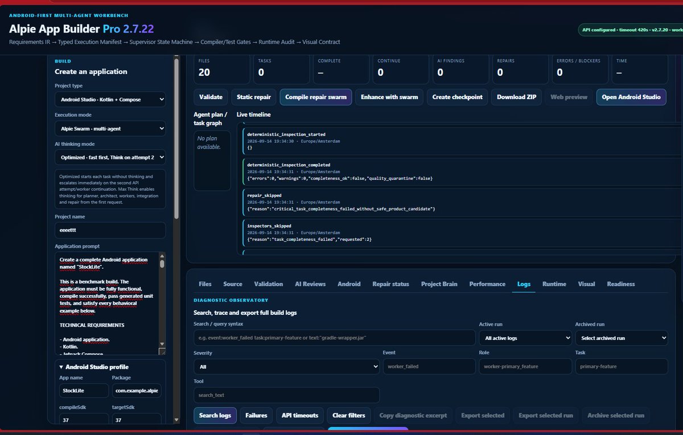This screenshot has width=683, height=435.
Task: Focus the Project name field
Action: pyautogui.click(x=110, y=230)
